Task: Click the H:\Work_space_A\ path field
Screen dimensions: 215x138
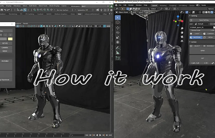Action: [201, 27]
